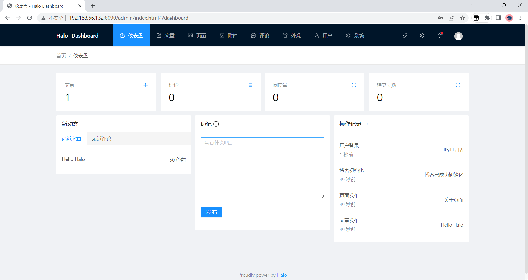Click the Hello Halo log entry
The image size is (528, 280).
pyautogui.click(x=452, y=225)
